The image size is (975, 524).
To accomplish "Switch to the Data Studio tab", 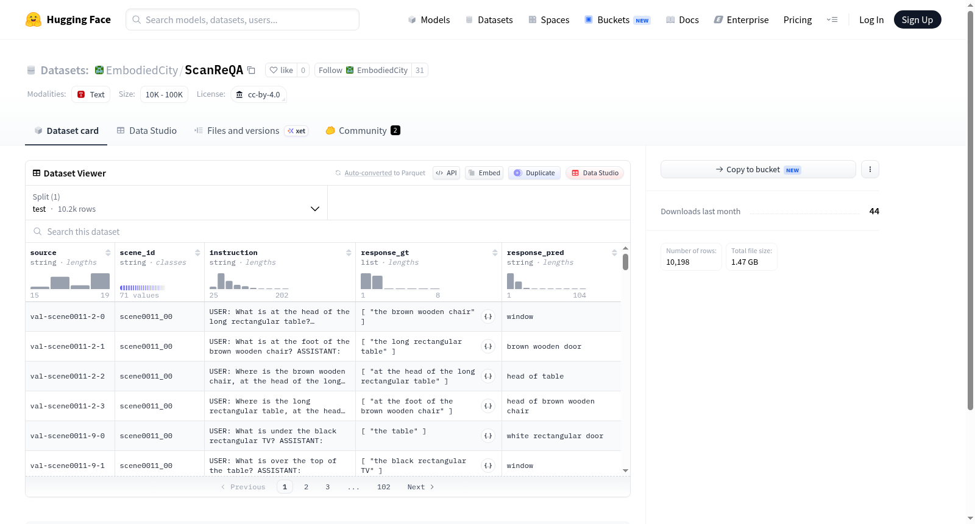I will (147, 130).
